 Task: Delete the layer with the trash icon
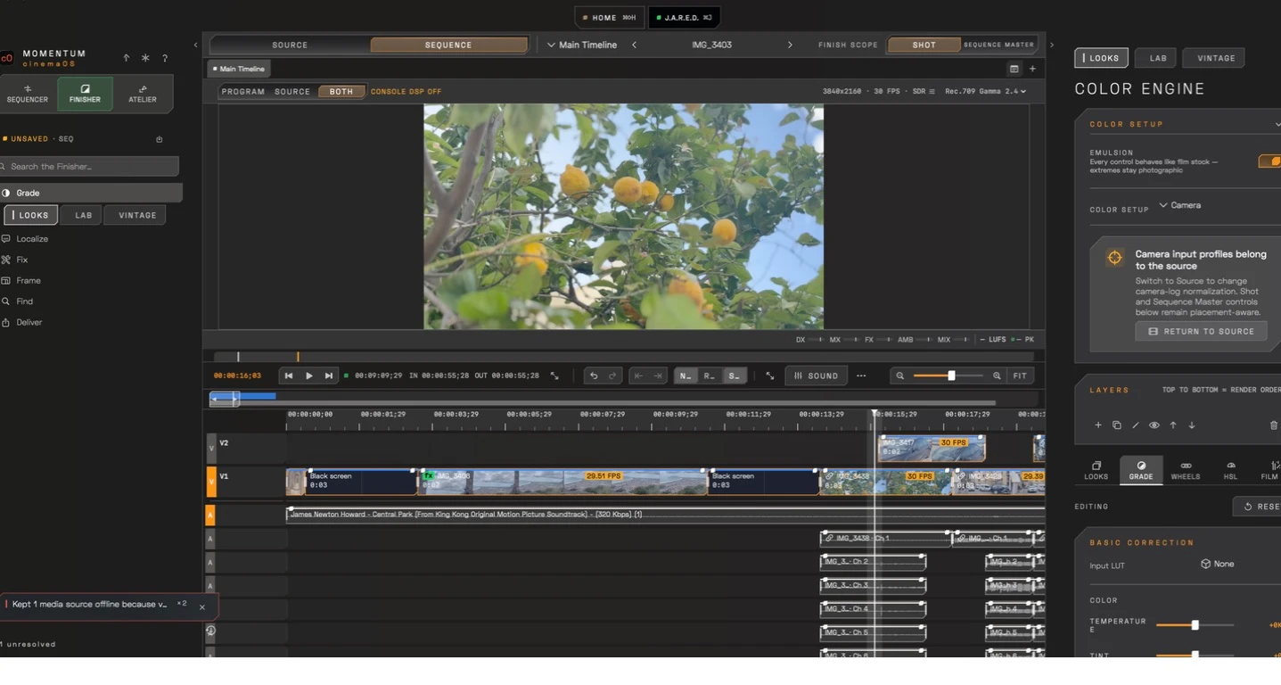[x=1273, y=425]
